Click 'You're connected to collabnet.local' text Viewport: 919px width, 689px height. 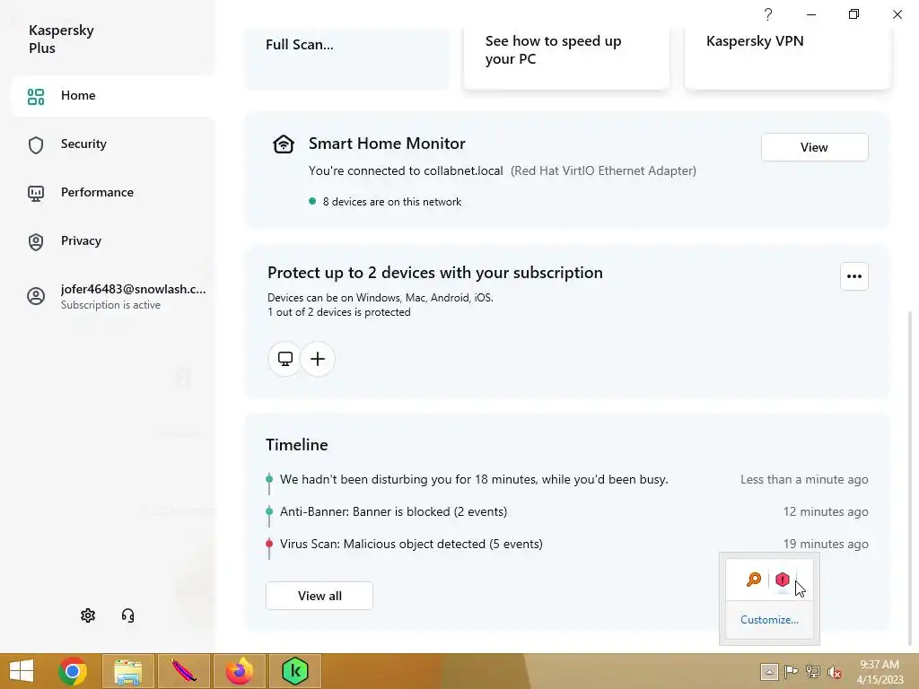point(406,170)
